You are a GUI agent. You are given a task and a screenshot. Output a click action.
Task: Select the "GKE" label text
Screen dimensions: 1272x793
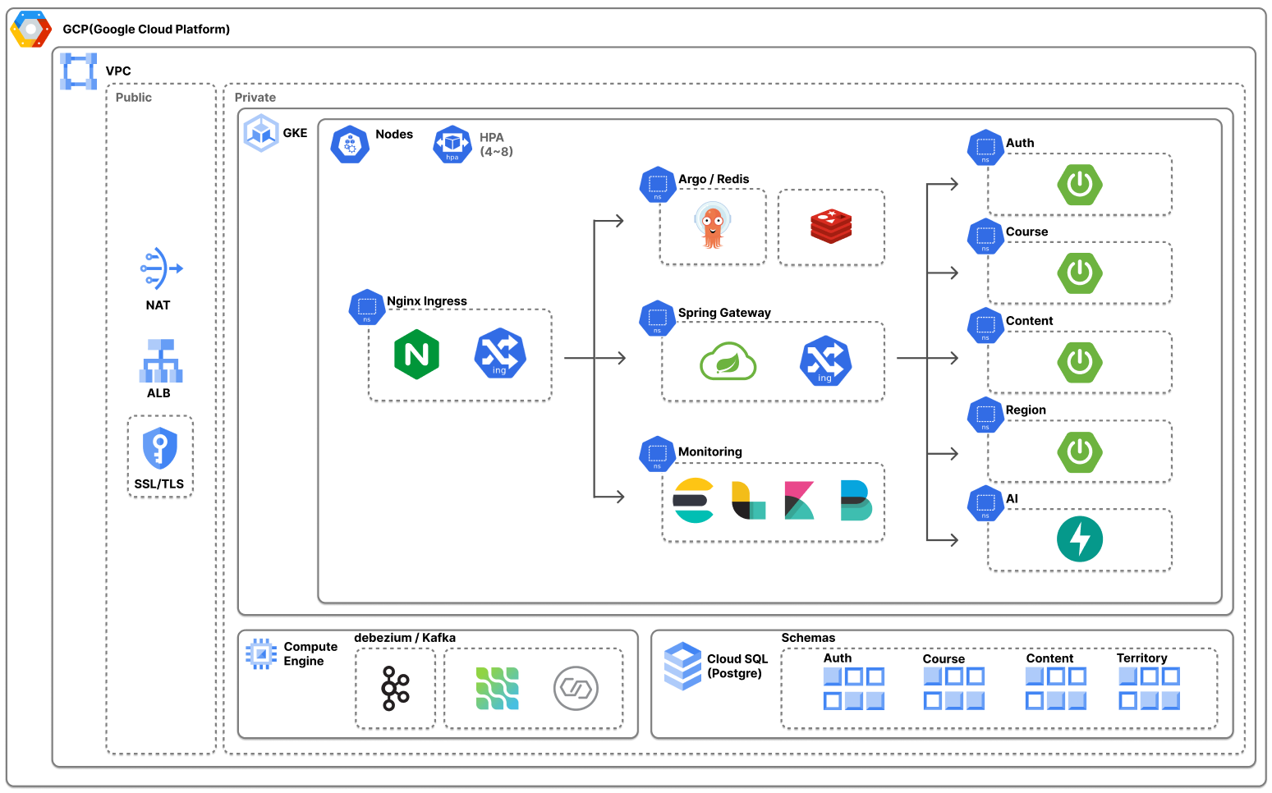[x=295, y=133]
